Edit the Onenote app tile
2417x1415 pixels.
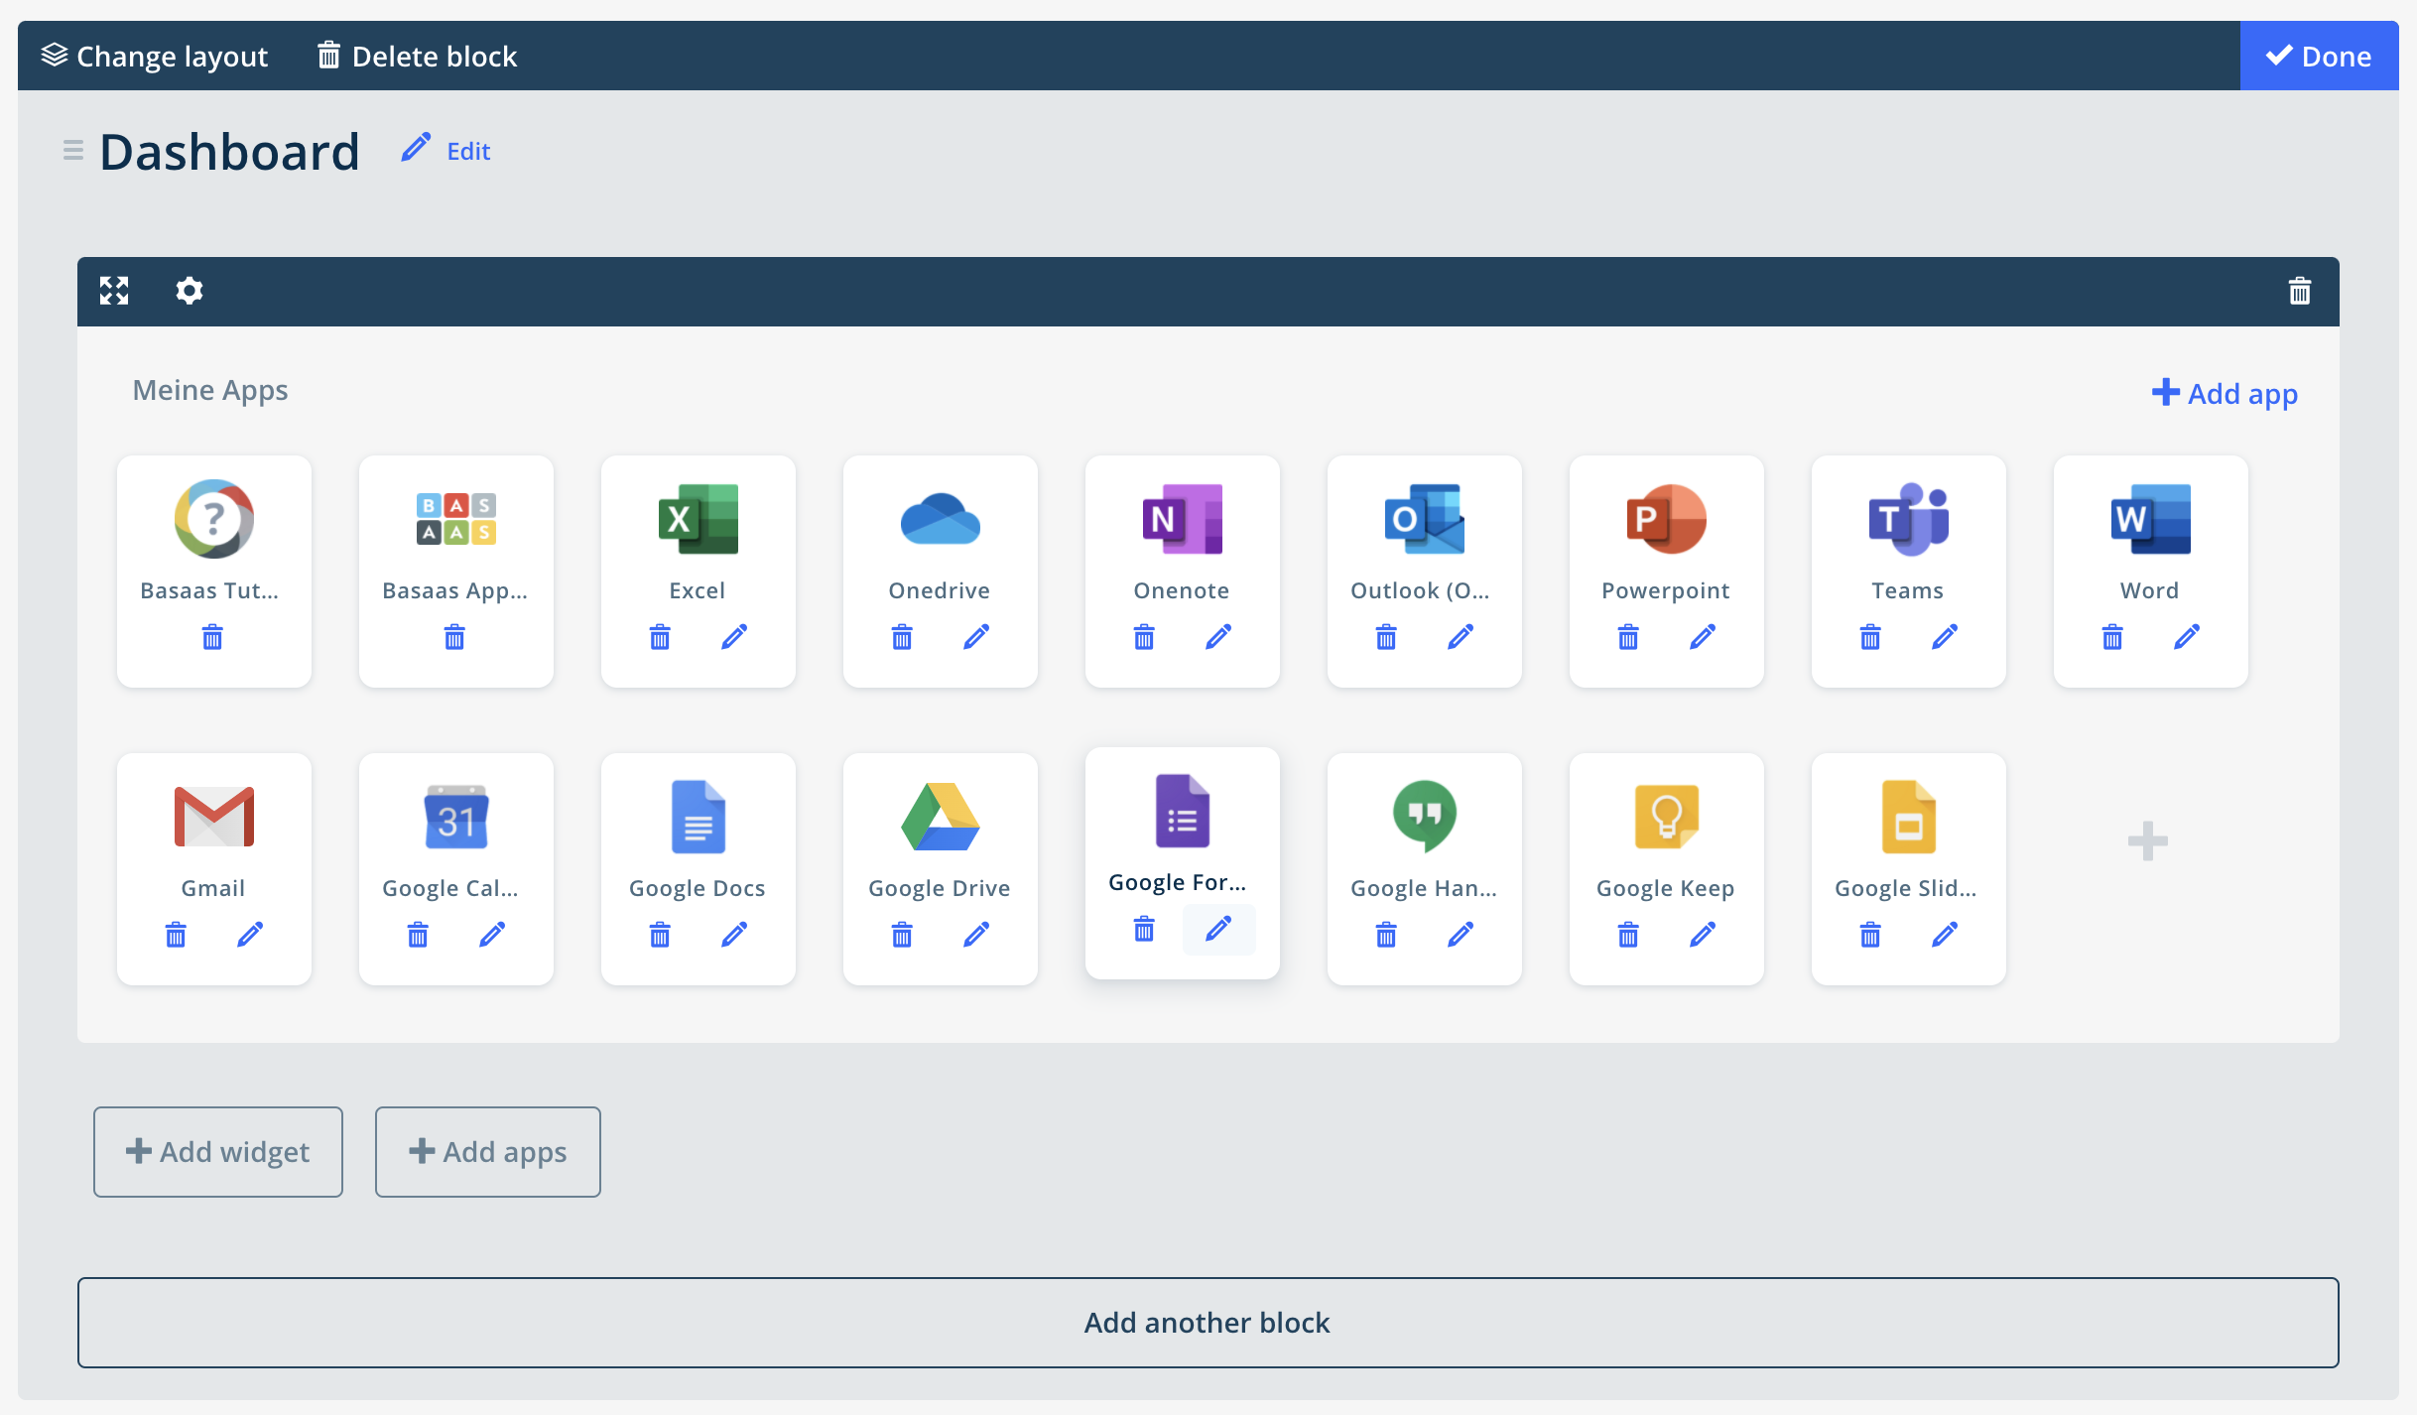[1218, 636]
